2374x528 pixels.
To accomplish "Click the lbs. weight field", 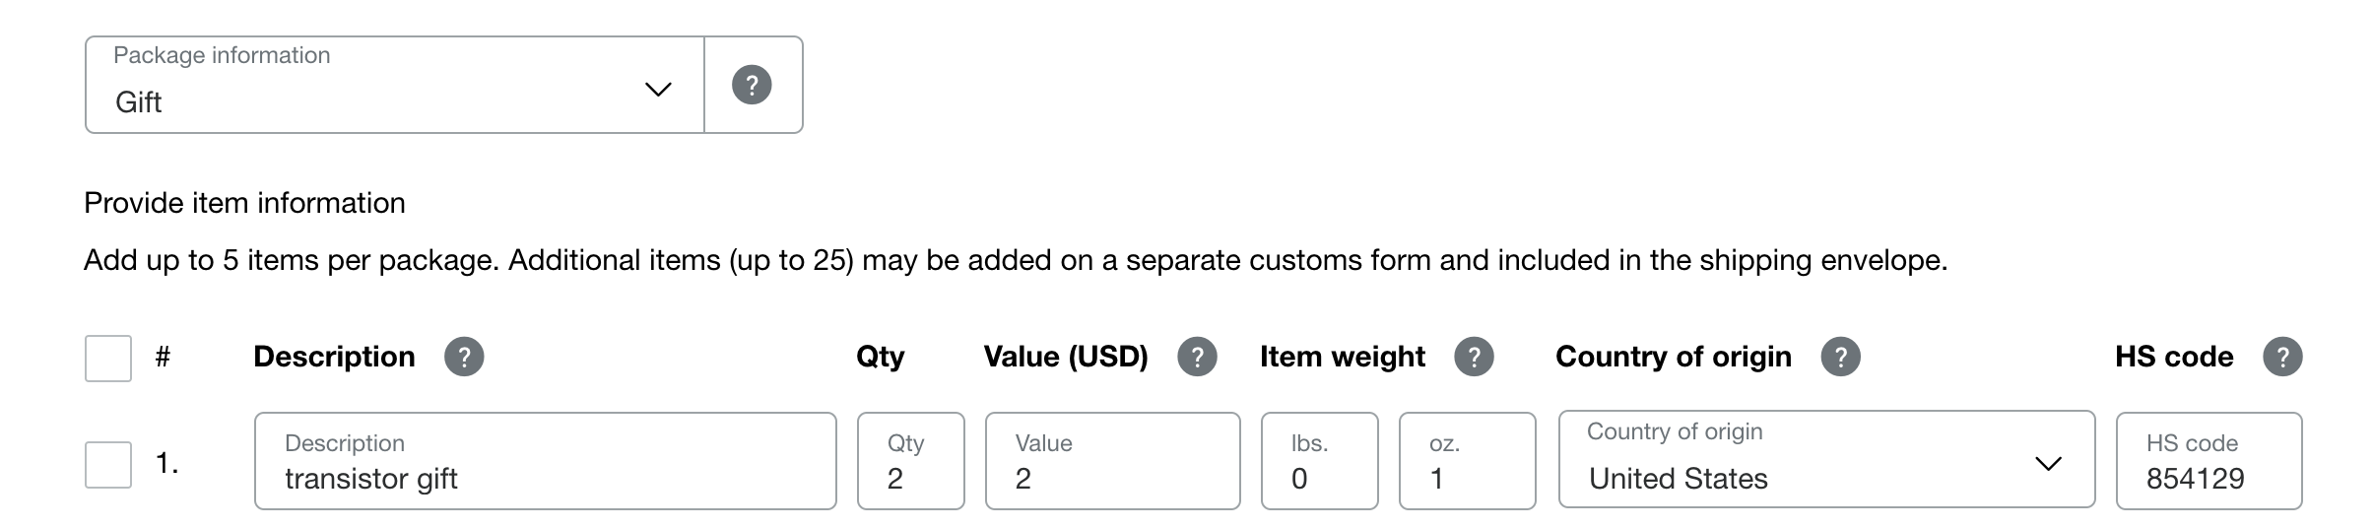I will tap(1320, 461).
